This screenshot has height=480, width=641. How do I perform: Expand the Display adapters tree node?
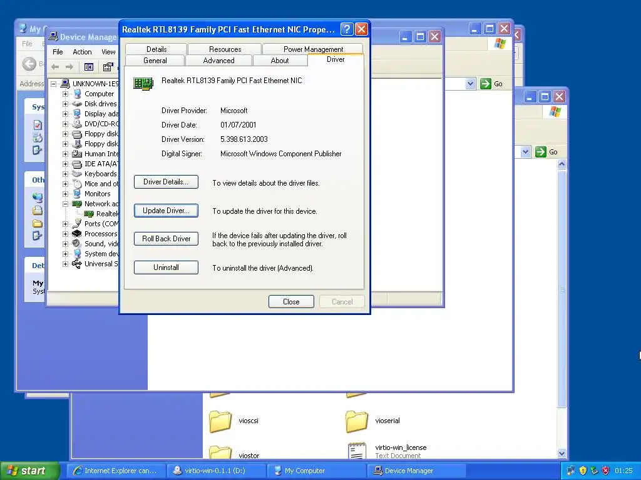click(65, 114)
